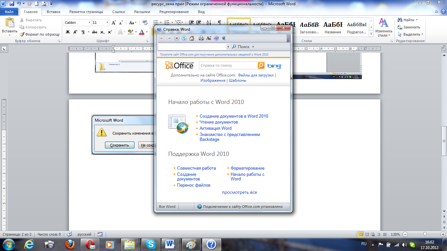Open the Файл tab

[x=9, y=12]
